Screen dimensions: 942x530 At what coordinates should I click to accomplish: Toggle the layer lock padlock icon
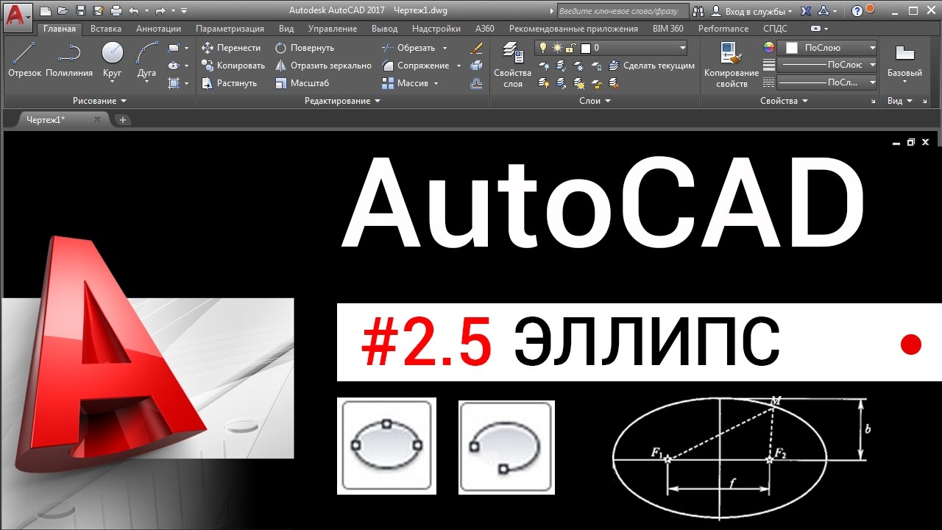coord(570,48)
